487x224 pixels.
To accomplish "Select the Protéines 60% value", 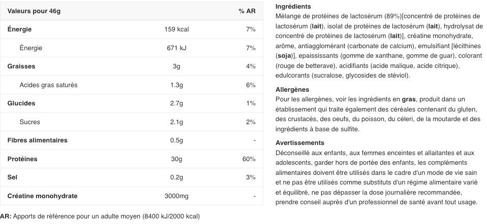I will click(249, 159).
